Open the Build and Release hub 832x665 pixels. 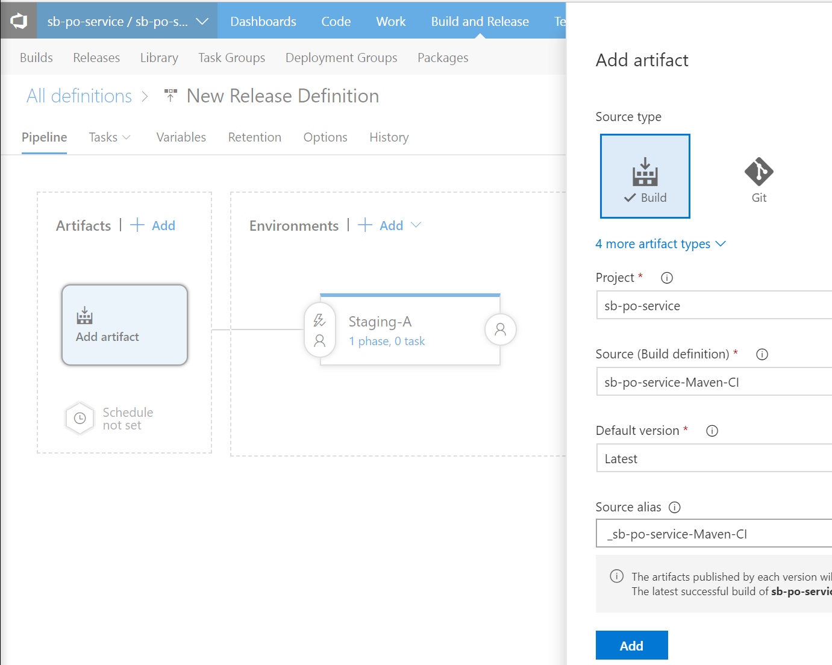[480, 22]
